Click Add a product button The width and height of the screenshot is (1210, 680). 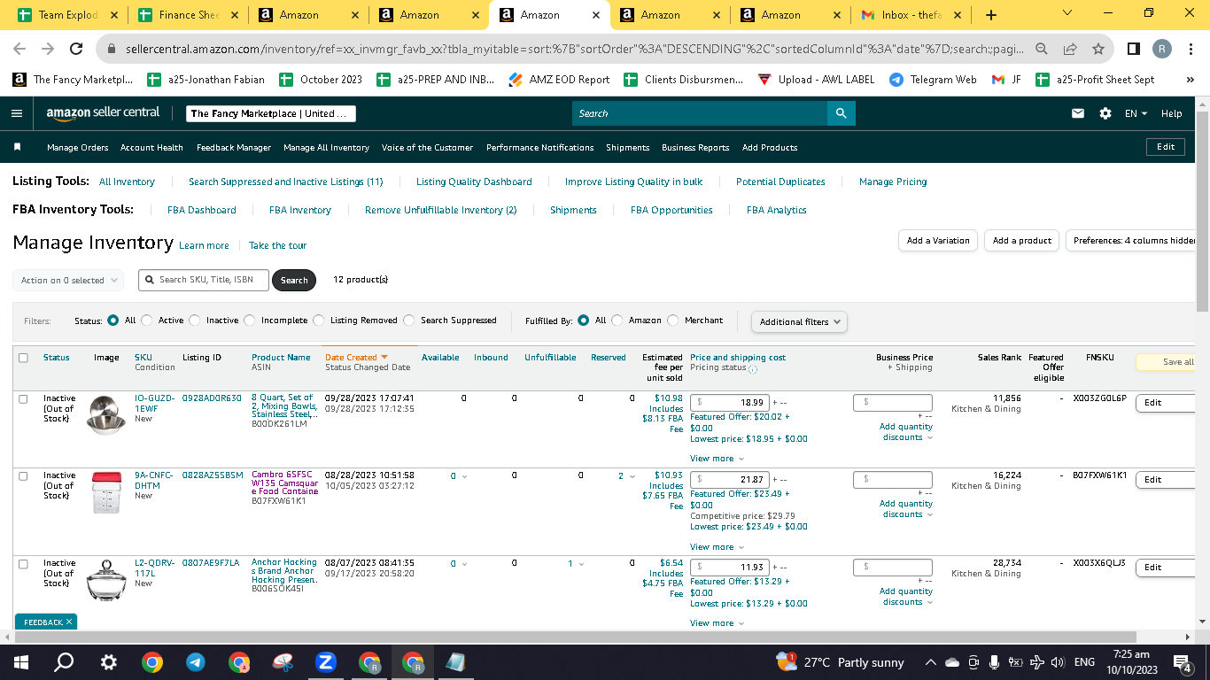pos(1021,241)
